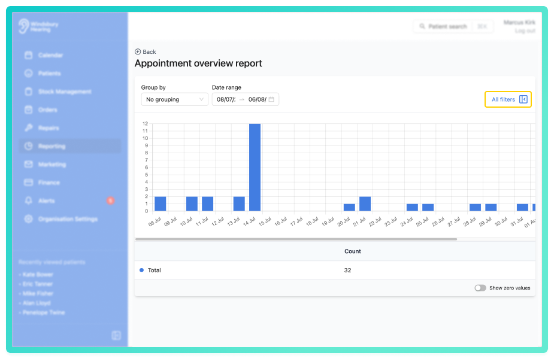Click the chart horizontal scrollbar

pos(296,239)
